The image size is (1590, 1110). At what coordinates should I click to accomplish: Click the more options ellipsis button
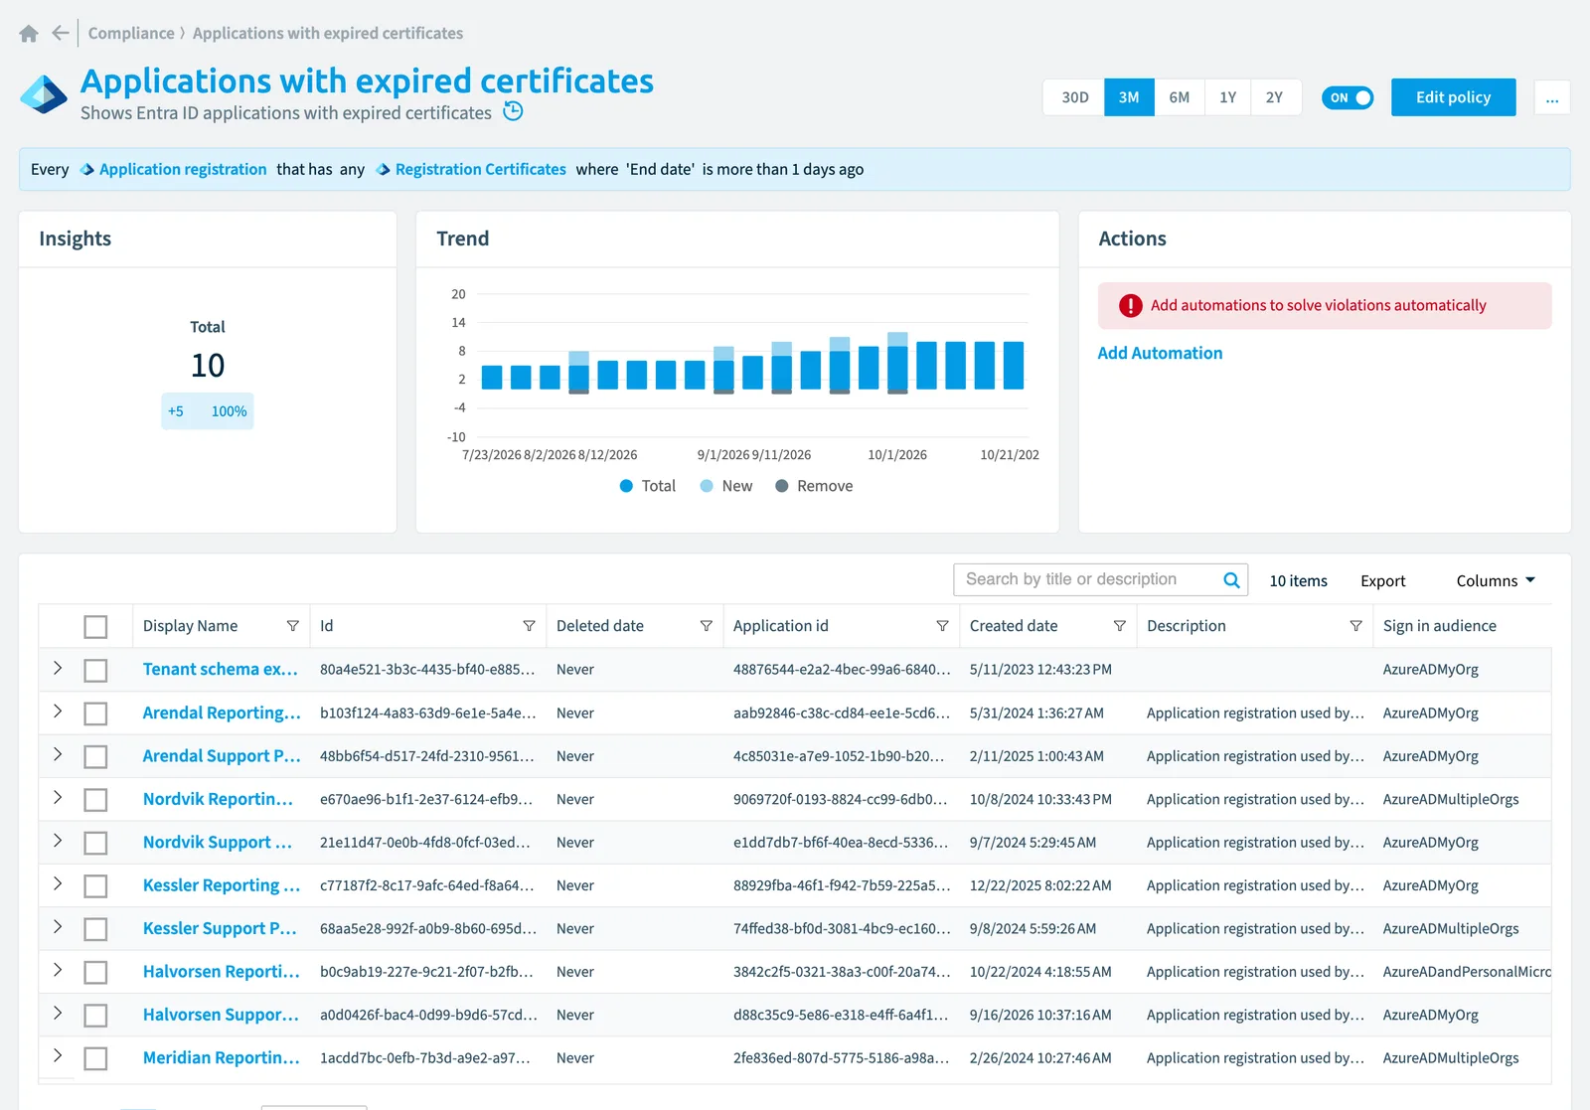pyautogui.click(x=1552, y=97)
